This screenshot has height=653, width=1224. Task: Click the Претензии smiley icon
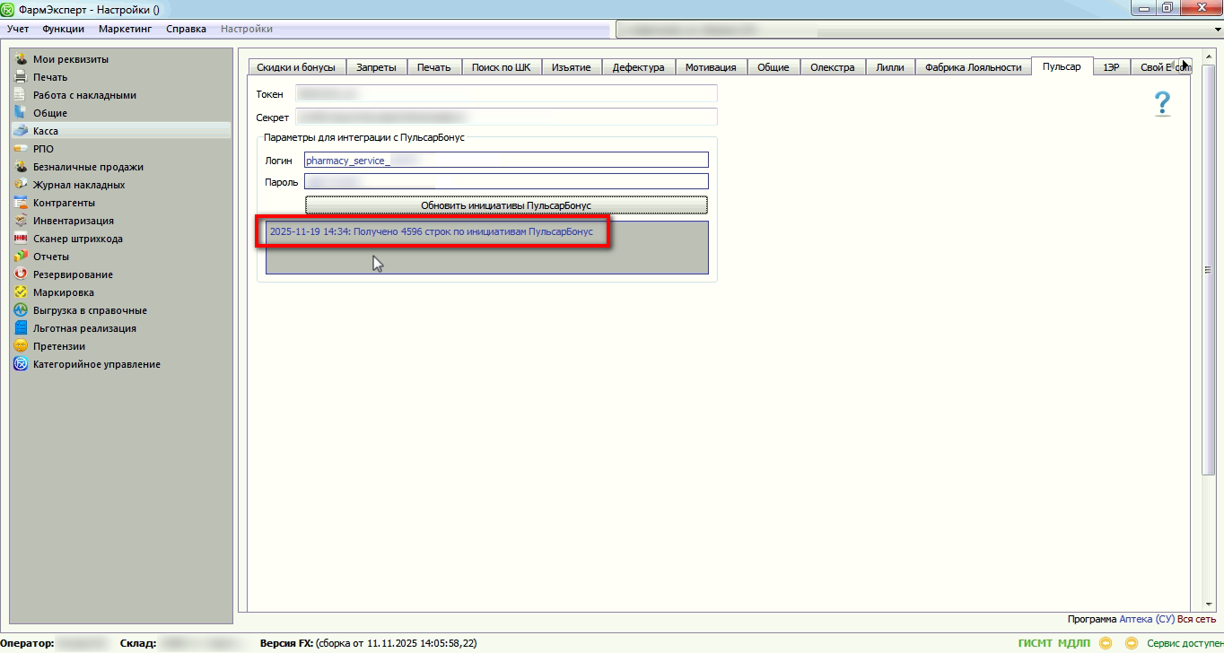(x=21, y=346)
